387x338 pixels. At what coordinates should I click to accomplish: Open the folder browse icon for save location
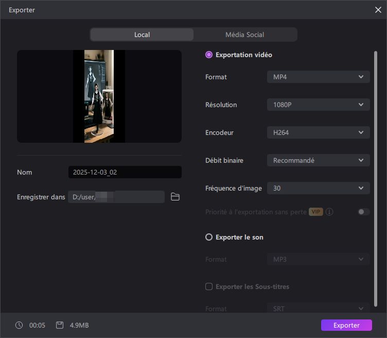pos(175,197)
